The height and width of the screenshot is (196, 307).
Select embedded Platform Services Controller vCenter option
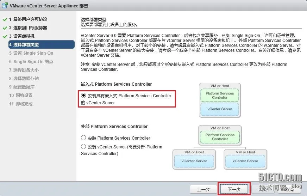coord(83,96)
